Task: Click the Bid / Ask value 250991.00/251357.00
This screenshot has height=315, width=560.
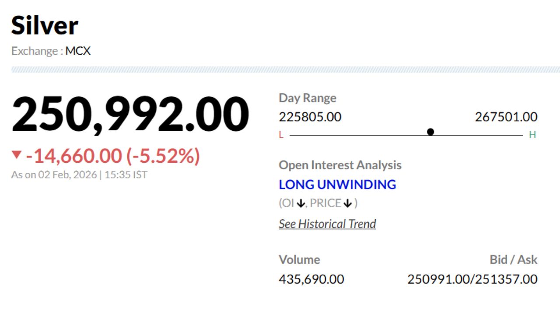Action: click(x=472, y=279)
